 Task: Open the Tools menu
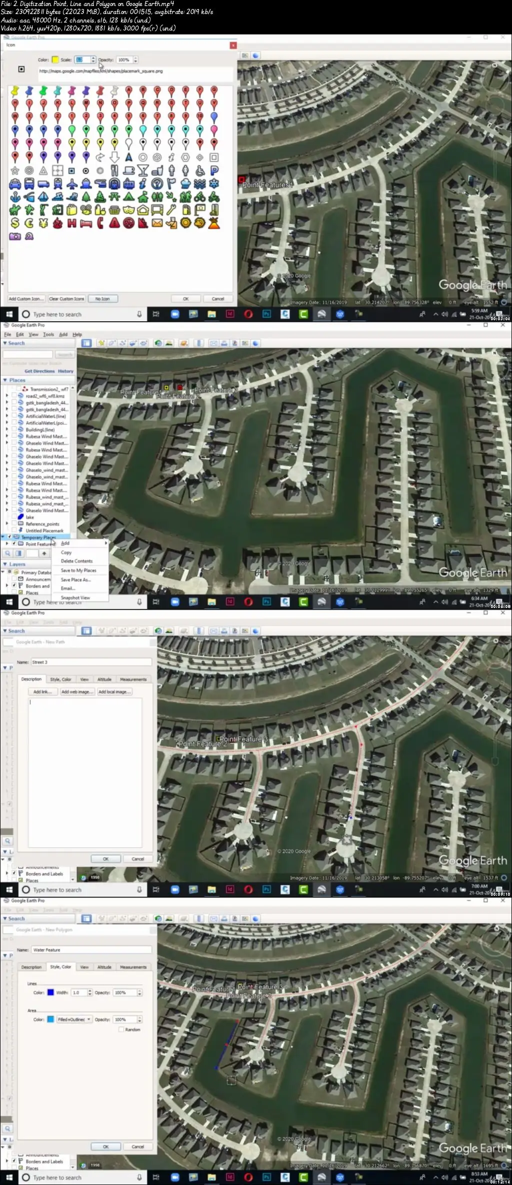pos(48,334)
